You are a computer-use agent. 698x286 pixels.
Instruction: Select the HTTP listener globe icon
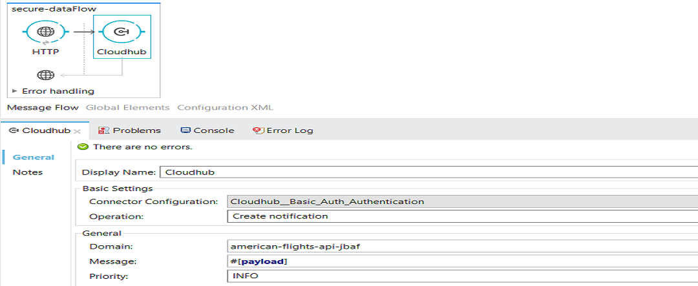coord(46,32)
